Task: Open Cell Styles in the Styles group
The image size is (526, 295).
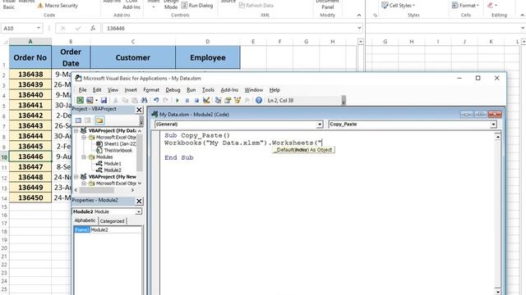Action: tap(398, 6)
